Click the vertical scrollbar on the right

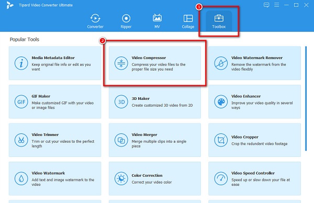(306, 98)
